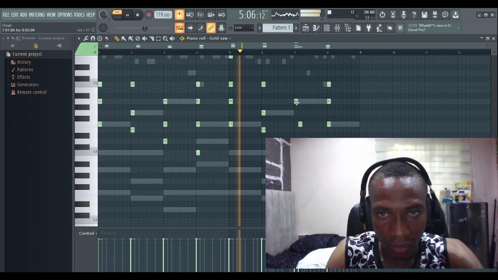Click the 119.000 tempo field
Viewport: 498px width, 280px height.
(x=163, y=15)
